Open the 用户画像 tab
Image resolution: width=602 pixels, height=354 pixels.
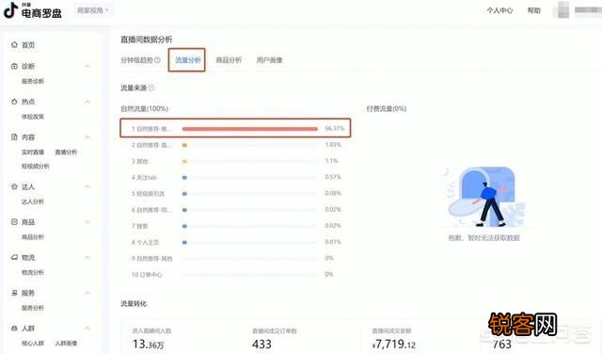[x=269, y=60]
